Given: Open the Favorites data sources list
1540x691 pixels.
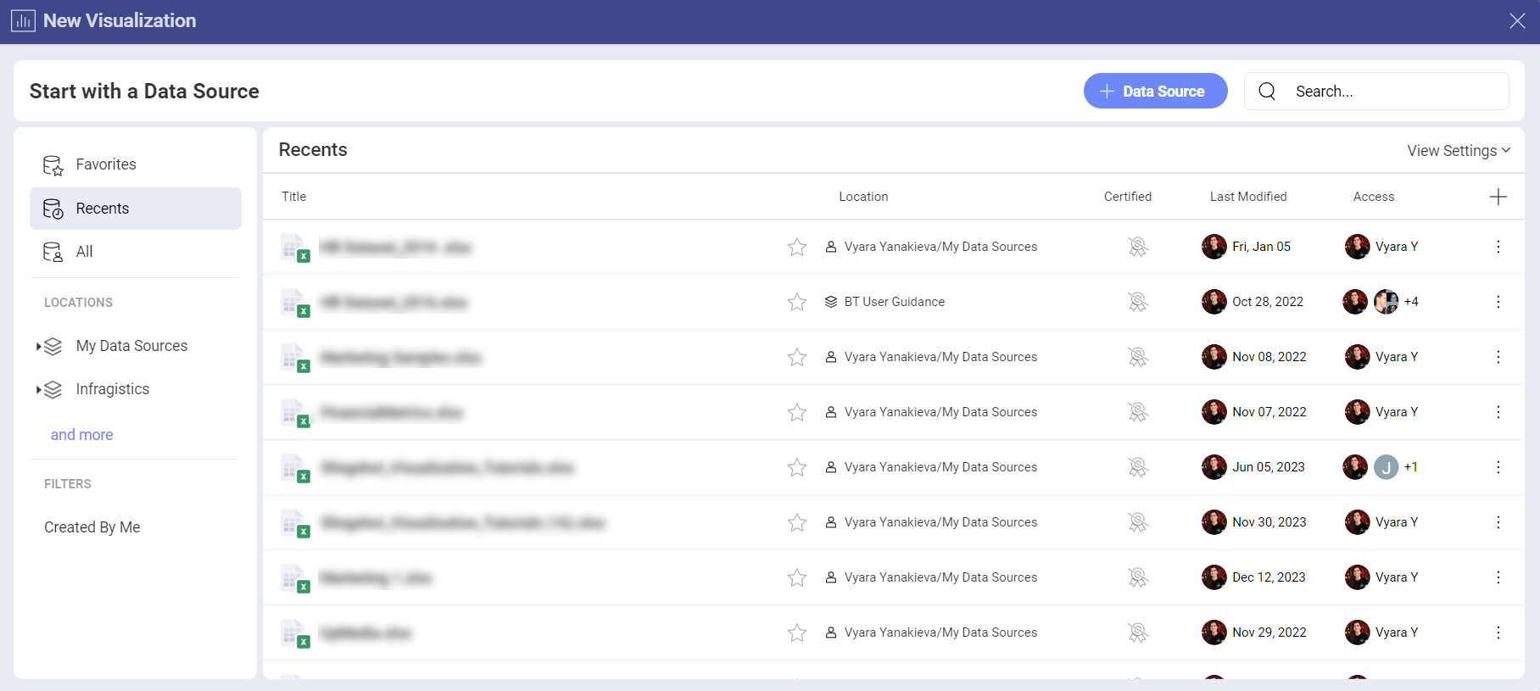Looking at the screenshot, I should [135, 164].
